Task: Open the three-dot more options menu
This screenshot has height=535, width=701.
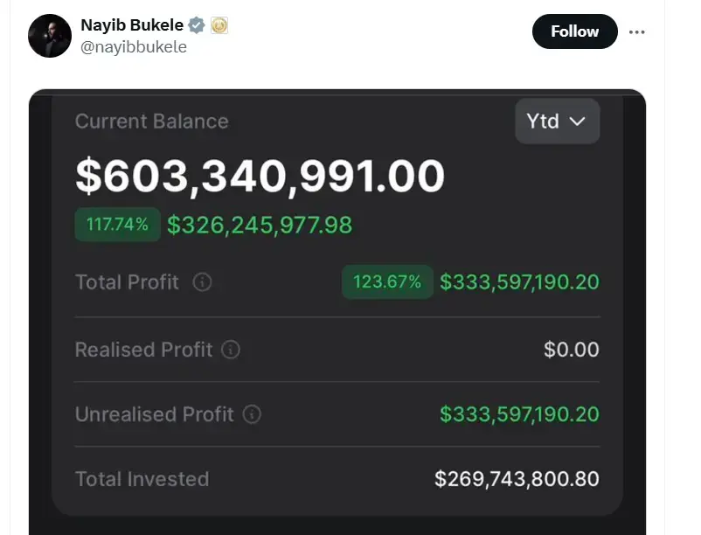Action: 637,32
